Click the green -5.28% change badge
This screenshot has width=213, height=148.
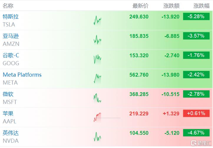tap(196, 16)
